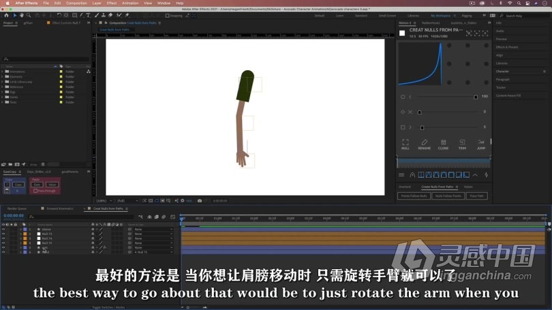Viewport: 552px width, 310px height.
Task: Click the NULL button in Motion panel
Action: click(x=405, y=144)
